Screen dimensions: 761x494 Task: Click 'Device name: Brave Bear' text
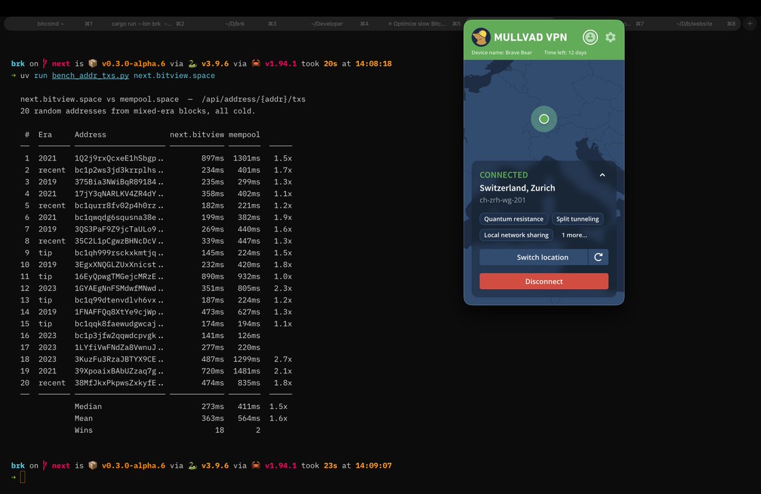(x=502, y=53)
